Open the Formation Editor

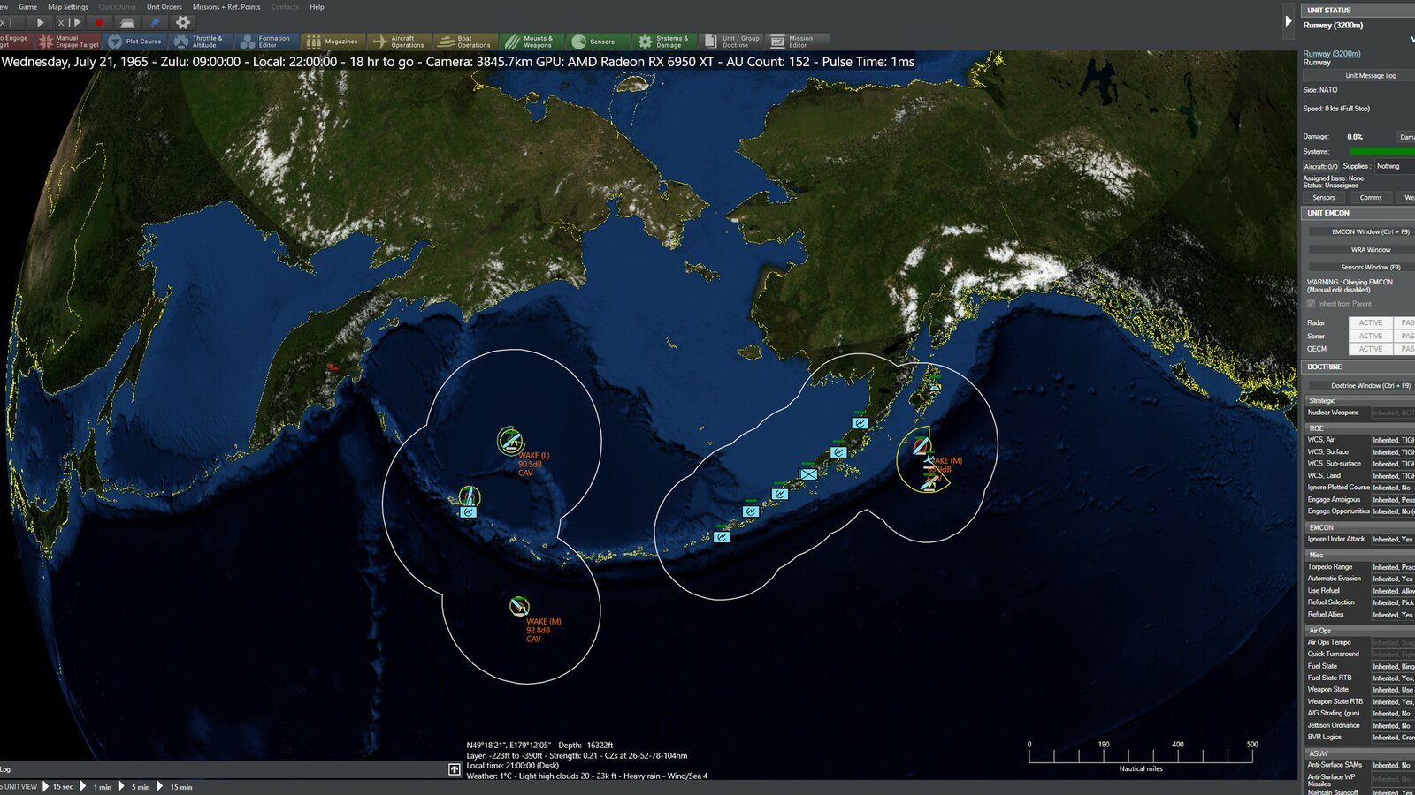[265, 42]
